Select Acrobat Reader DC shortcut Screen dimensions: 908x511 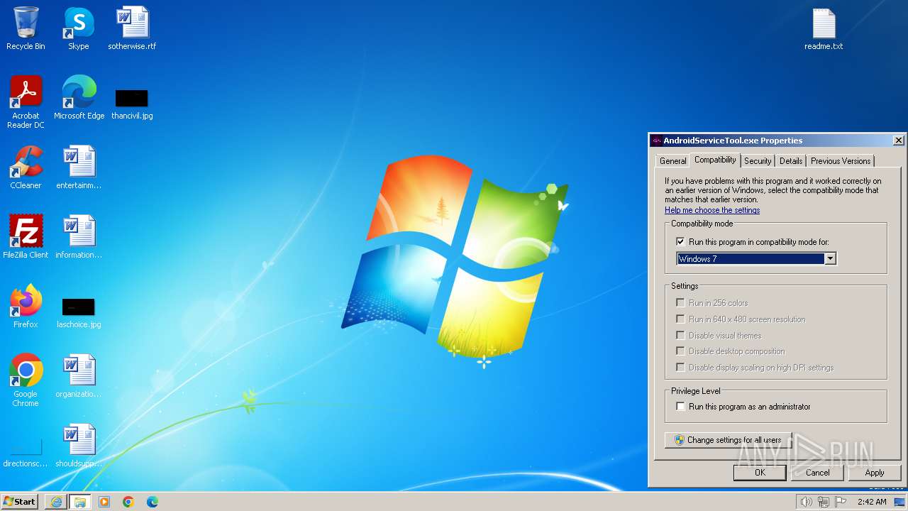coord(26,102)
